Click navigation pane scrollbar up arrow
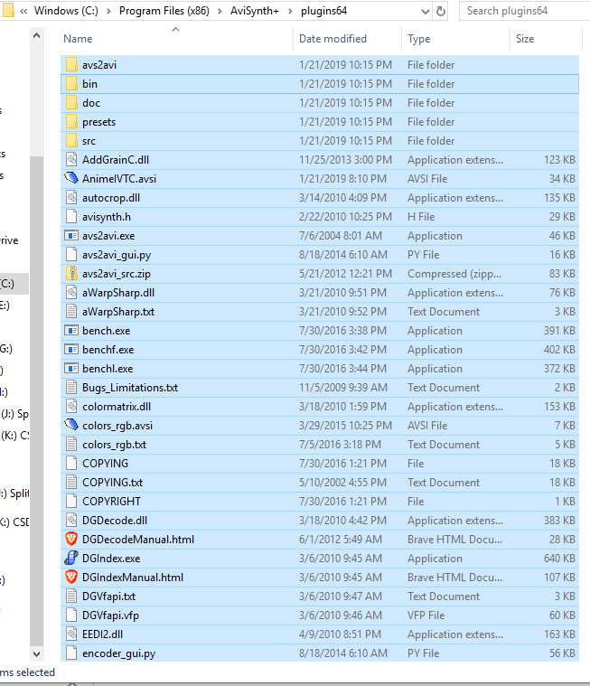590x686 pixels. pos(37,36)
